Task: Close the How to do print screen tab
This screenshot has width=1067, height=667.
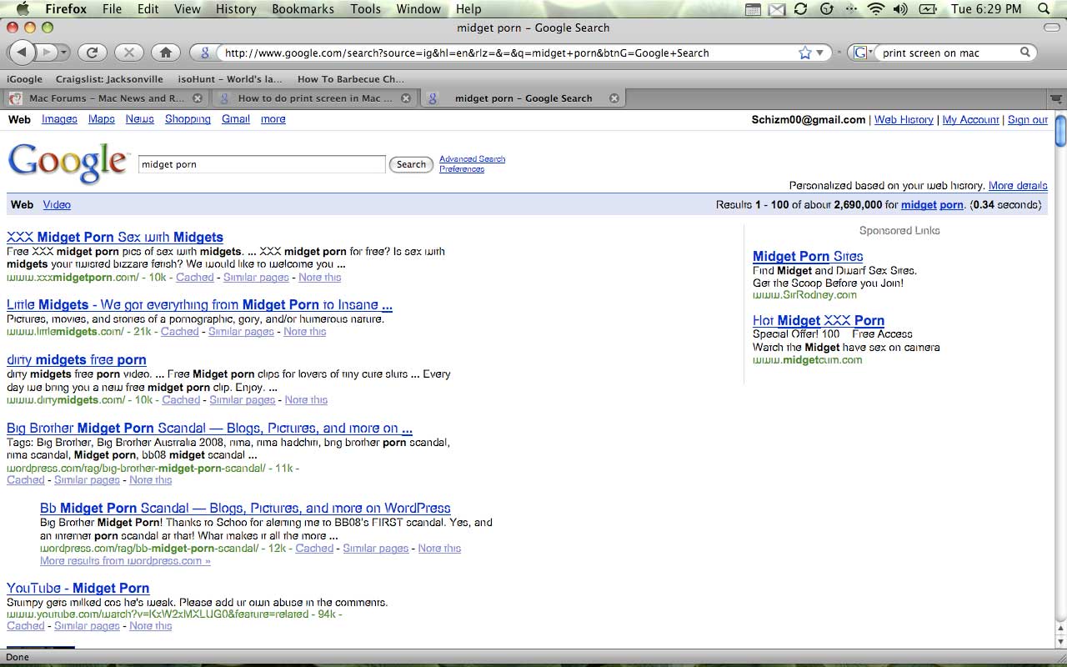Action: pos(406,98)
